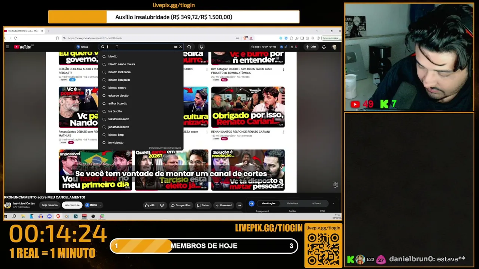Open 'RENAN SANTOS RESPONDE RENATO CARIANI' title

tap(240, 132)
